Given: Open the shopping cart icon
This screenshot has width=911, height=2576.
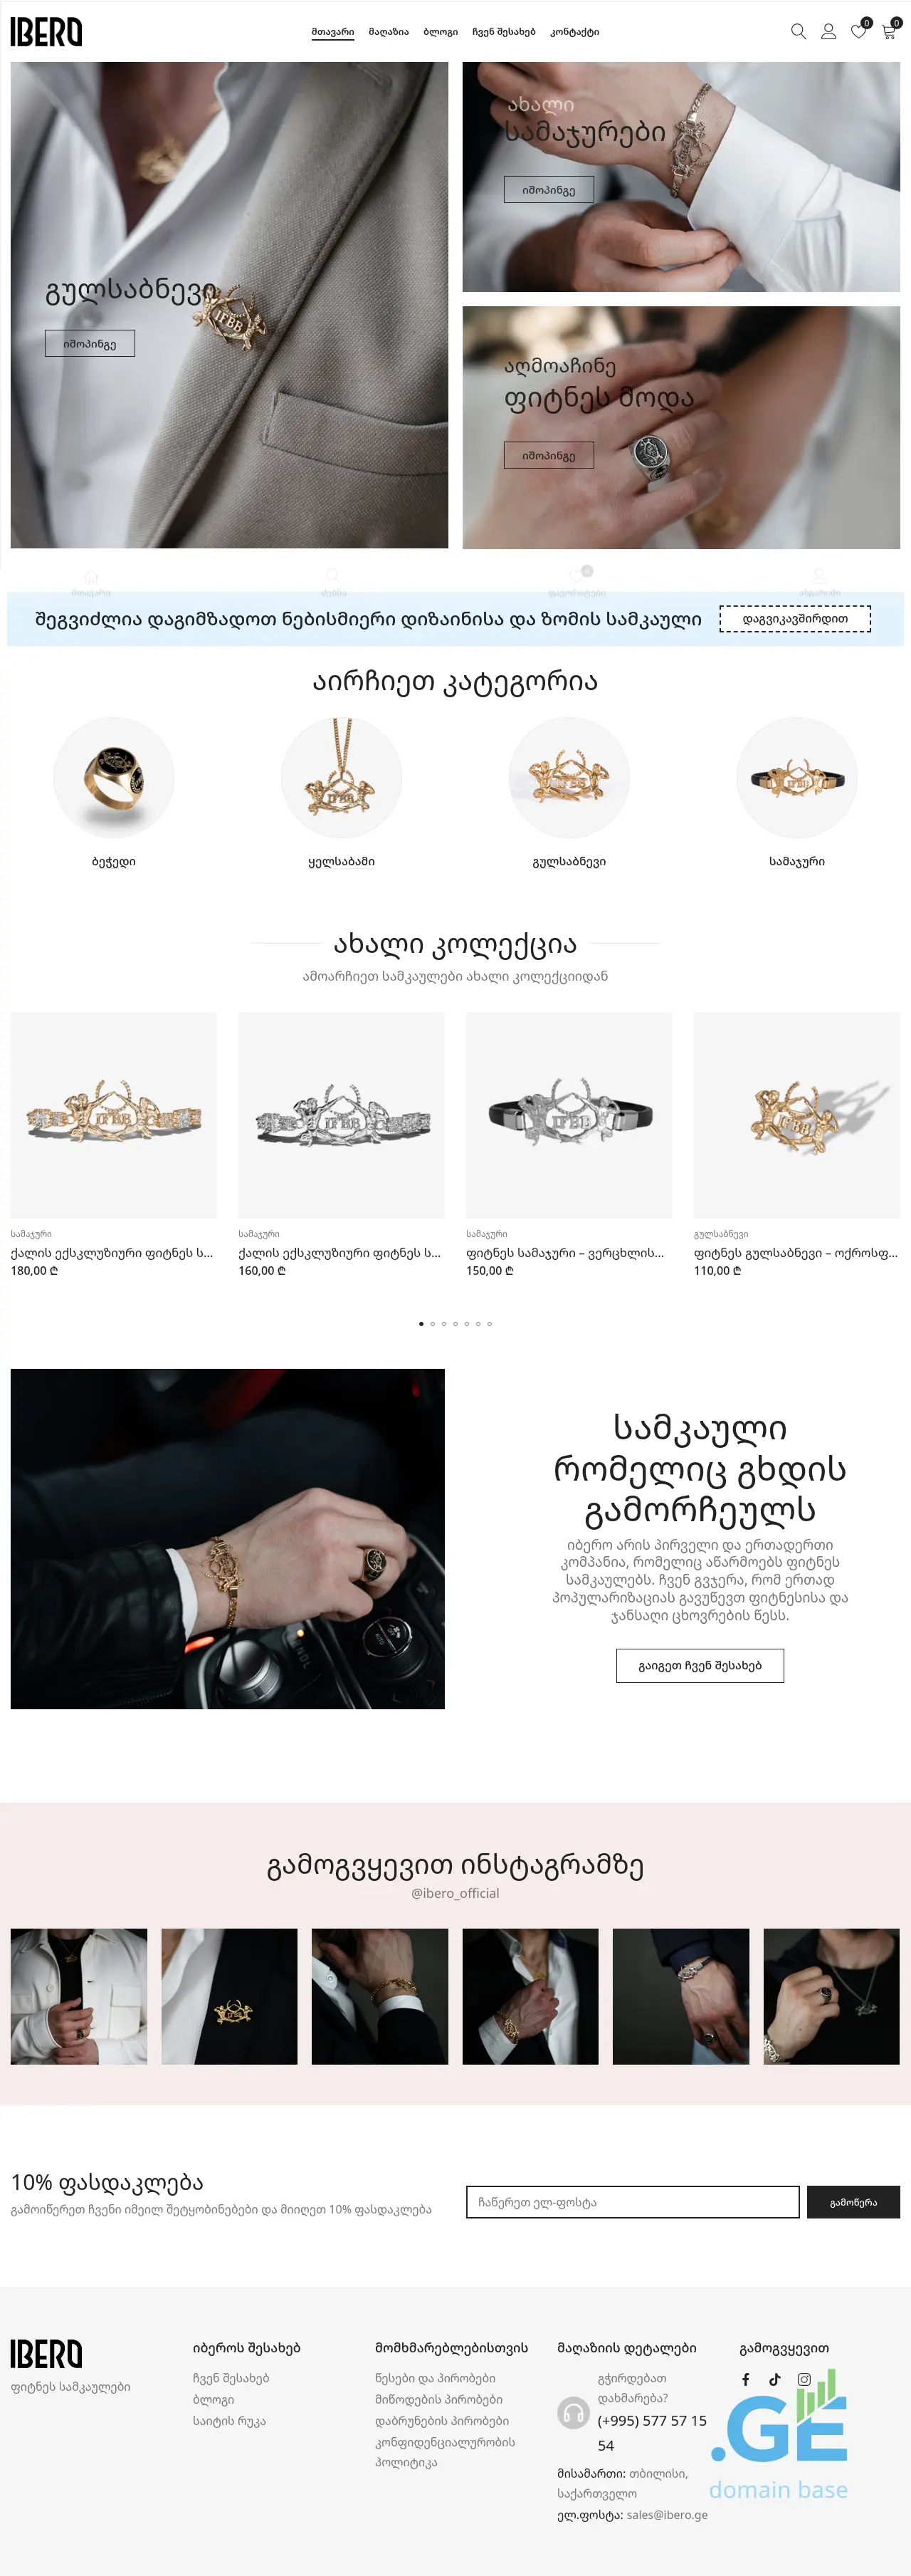Looking at the screenshot, I should tap(888, 31).
